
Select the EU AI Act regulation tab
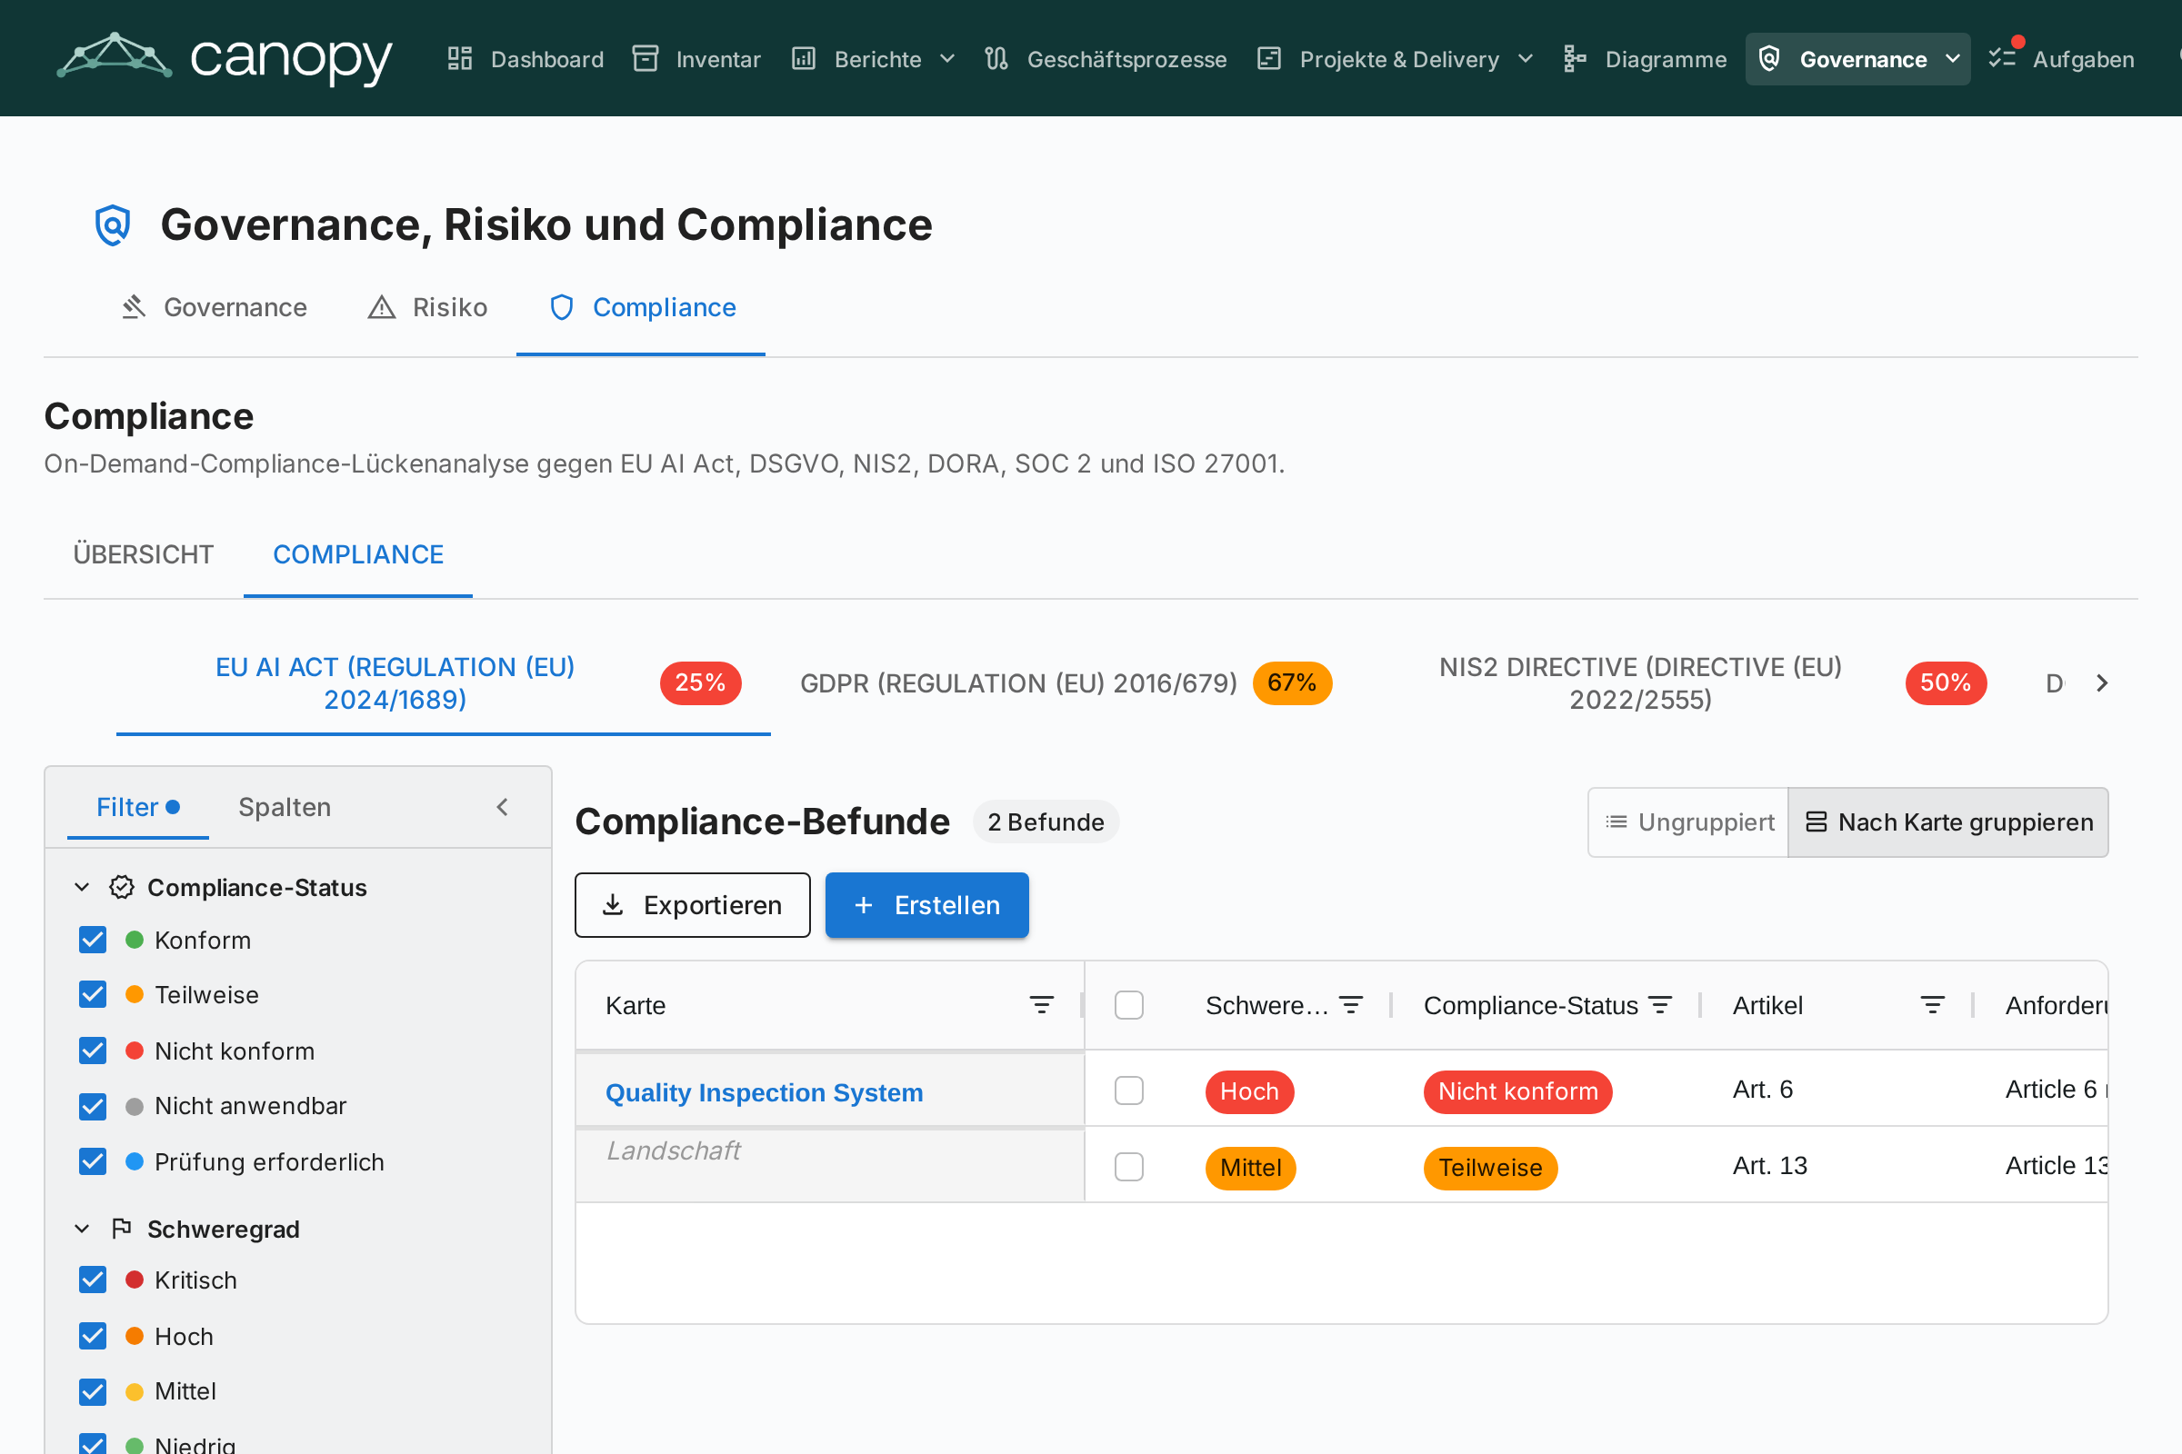click(444, 683)
